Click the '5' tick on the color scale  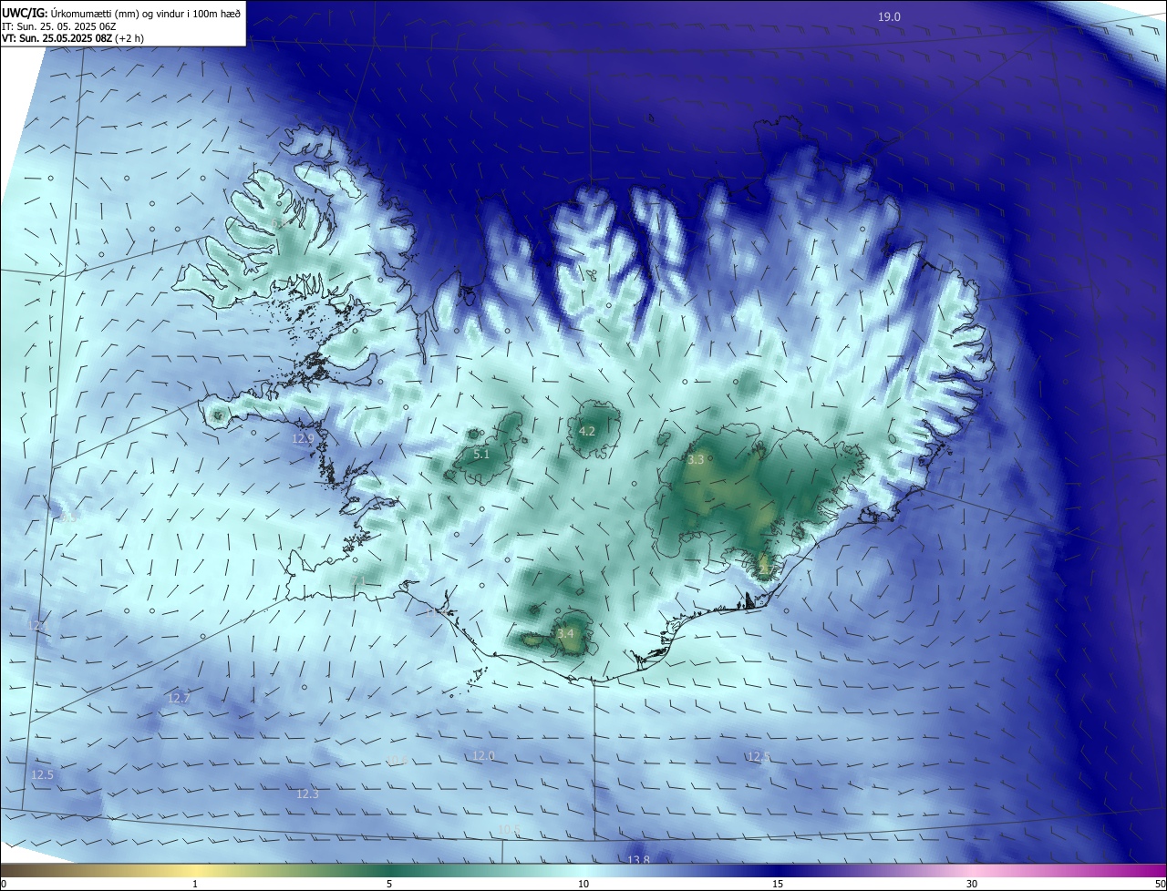click(389, 884)
